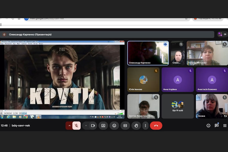Toggle VLC fullscreen mode button
This screenshot has height=152, width=228.
pyautogui.click(x=14, y=113)
